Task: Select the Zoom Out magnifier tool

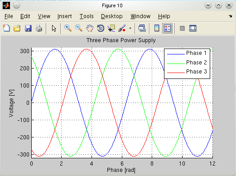Action: 79,28
